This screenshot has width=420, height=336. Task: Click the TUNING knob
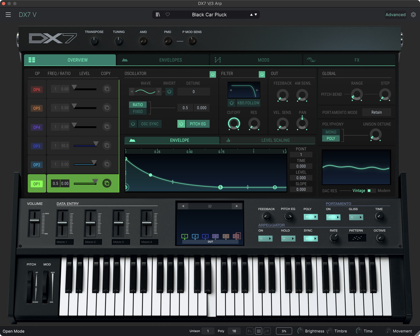[x=119, y=41]
